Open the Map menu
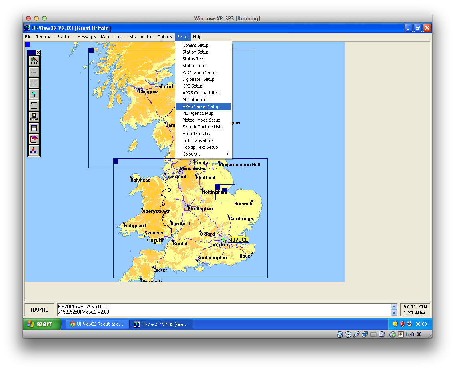This screenshot has width=455, height=370. click(x=105, y=37)
